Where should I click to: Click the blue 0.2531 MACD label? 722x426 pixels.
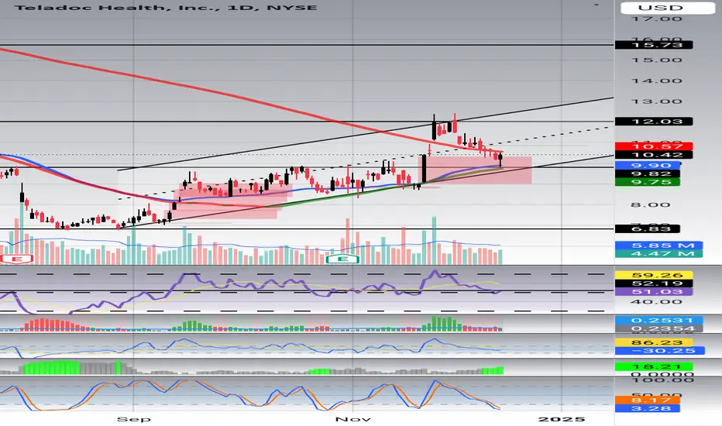659,321
